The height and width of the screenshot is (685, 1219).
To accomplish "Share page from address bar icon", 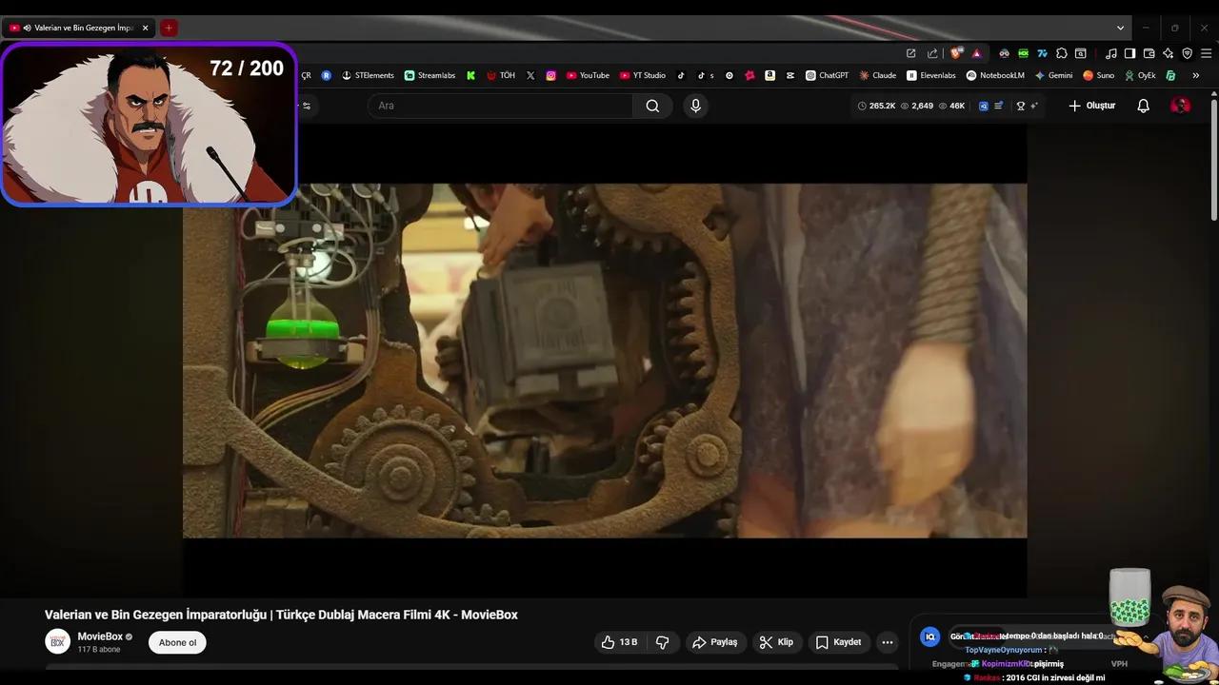I will click(932, 53).
